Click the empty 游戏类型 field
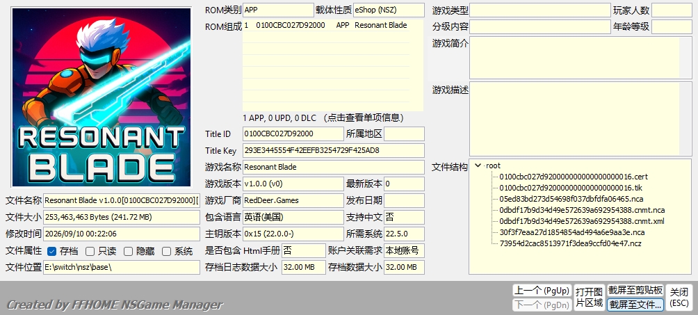This screenshot has height=315, width=698. click(540, 10)
